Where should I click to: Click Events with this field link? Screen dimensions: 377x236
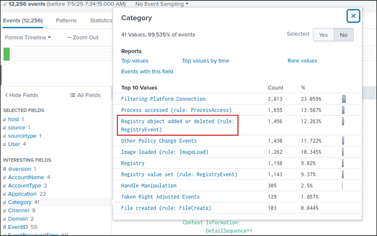pyautogui.click(x=147, y=72)
